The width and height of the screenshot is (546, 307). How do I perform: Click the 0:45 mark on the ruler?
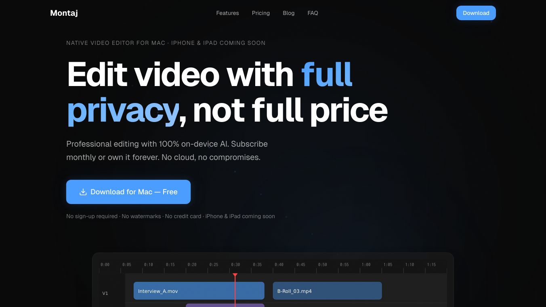click(x=301, y=265)
